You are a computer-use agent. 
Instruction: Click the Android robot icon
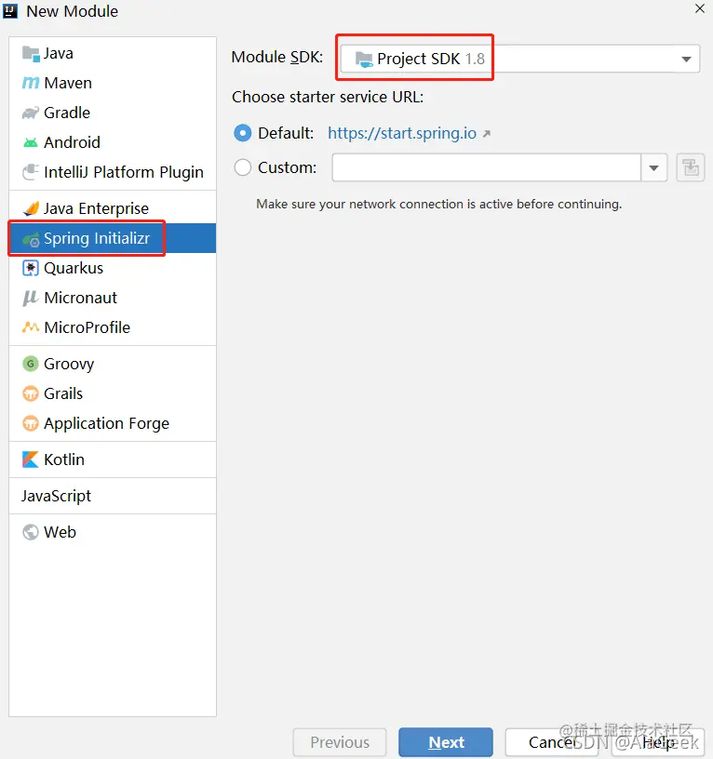(x=31, y=142)
